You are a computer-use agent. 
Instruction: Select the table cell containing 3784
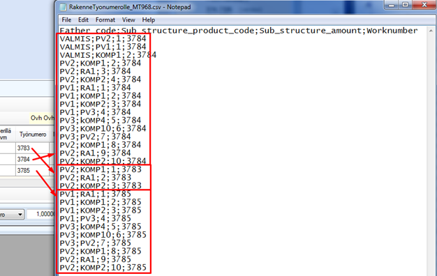(33, 159)
